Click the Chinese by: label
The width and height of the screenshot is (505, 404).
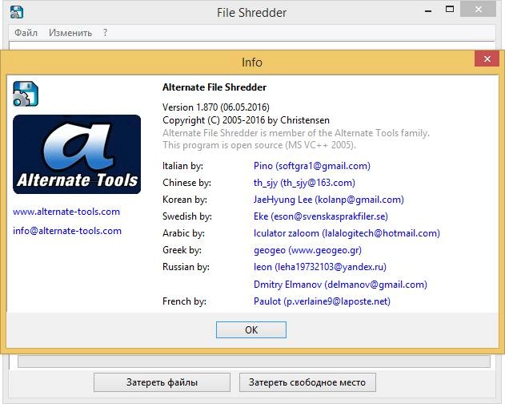[x=186, y=183]
